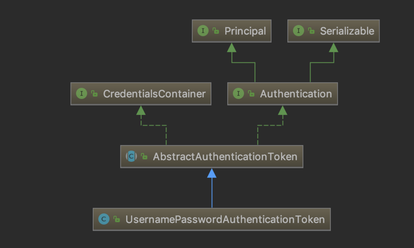Select the Authentication node label
The width and height of the screenshot is (414, 248).
click(x=296, y=94)
